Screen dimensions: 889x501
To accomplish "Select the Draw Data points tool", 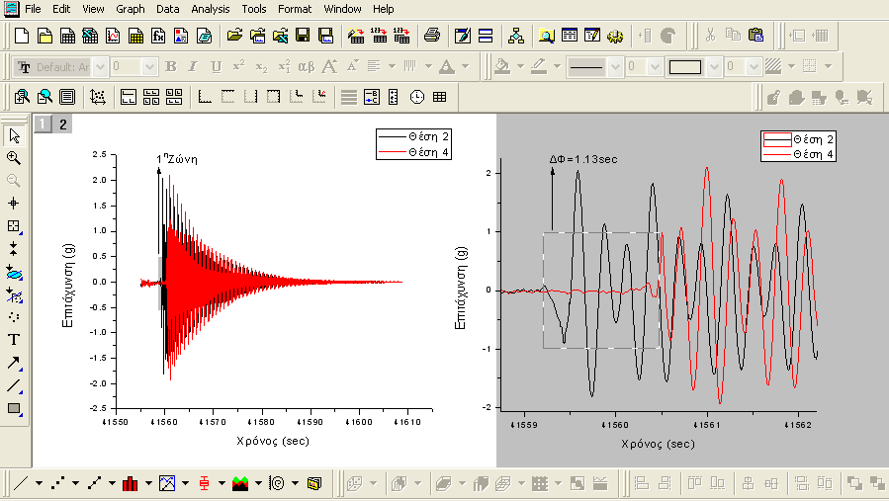I will [14, 317].
